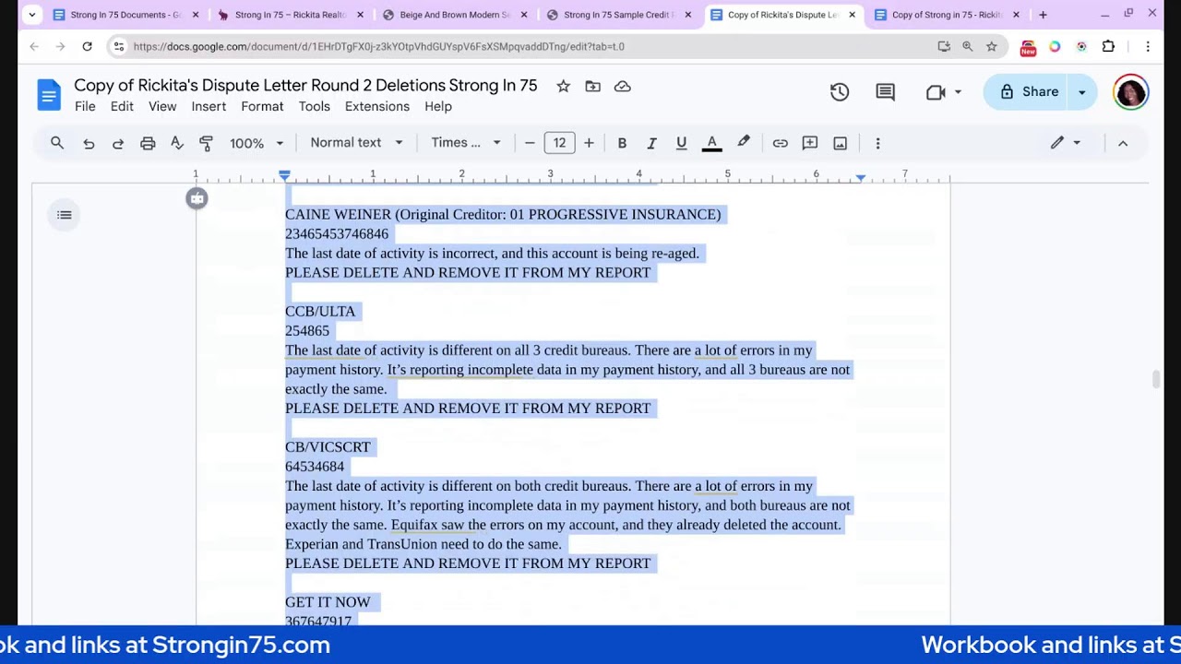Open the move to folder icon

pos(593,86)
